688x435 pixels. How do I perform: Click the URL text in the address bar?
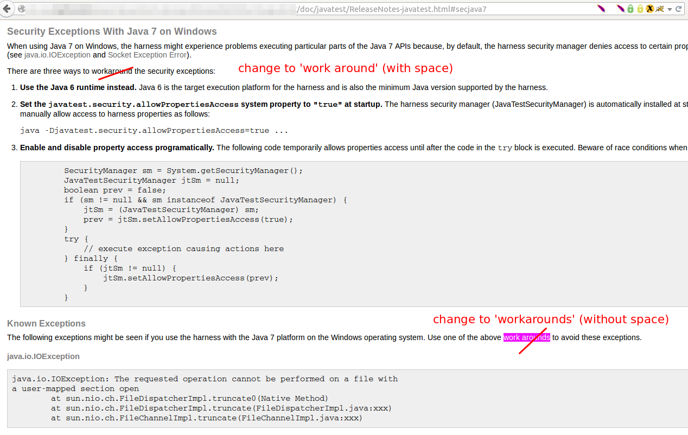[391, 9]
